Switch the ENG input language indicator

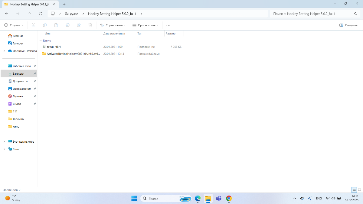[x=319, y=198]
